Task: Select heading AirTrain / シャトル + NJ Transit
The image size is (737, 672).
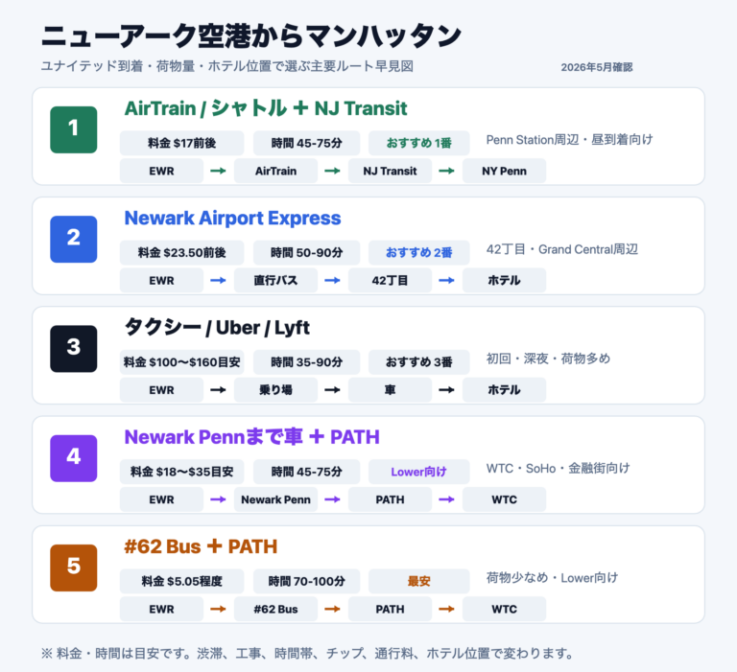Action: tap(266, 108)
